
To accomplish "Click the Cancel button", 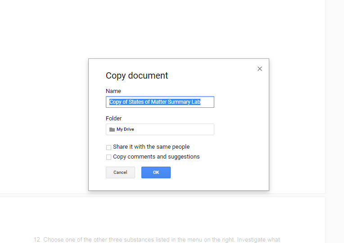I will (x=120, y=172).
